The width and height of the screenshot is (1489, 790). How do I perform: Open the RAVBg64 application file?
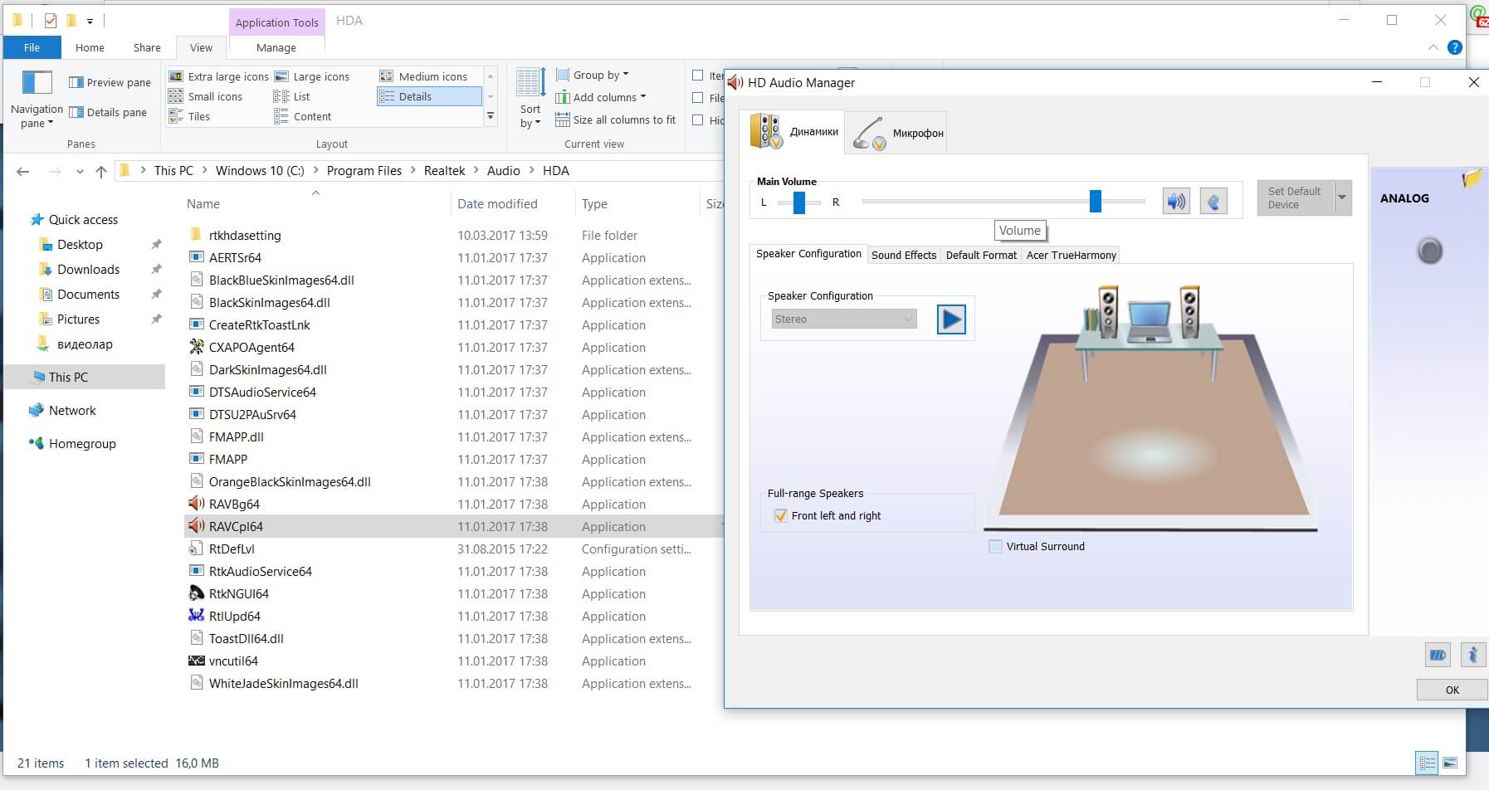(234, 505)
